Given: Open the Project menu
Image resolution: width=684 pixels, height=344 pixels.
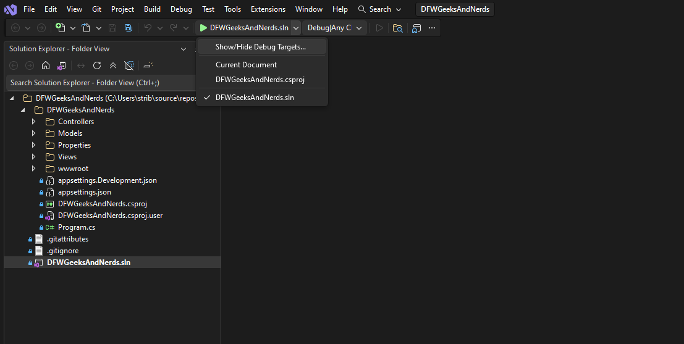Looking at the screenshot, I should point(122,9).
